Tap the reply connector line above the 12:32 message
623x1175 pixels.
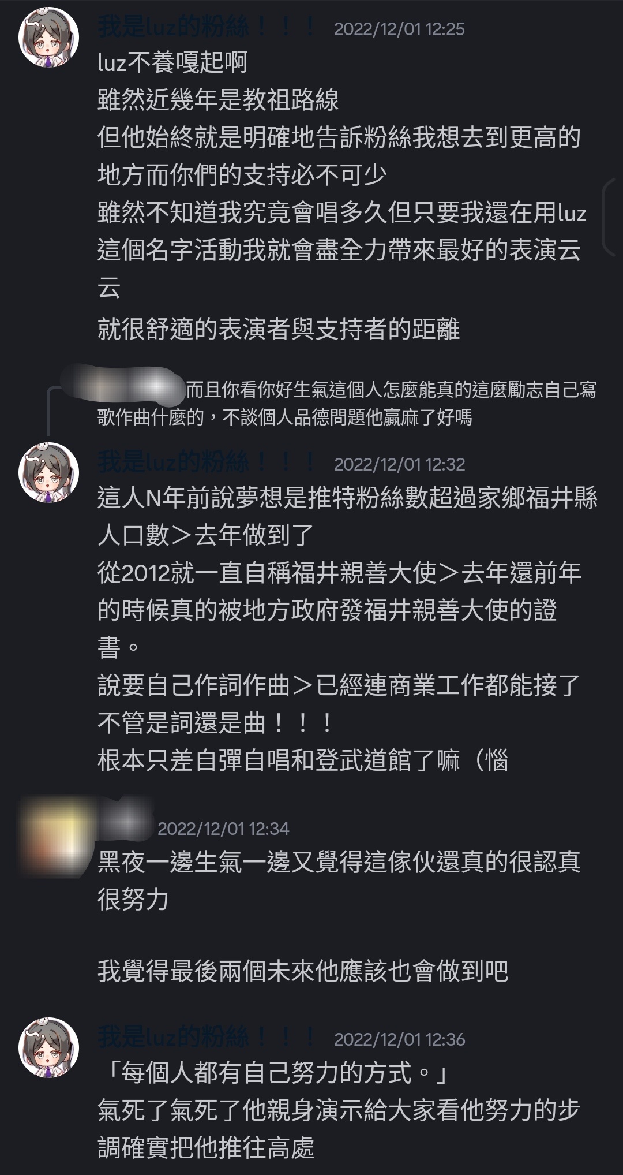pyautogui.click(x=55, y=410)
